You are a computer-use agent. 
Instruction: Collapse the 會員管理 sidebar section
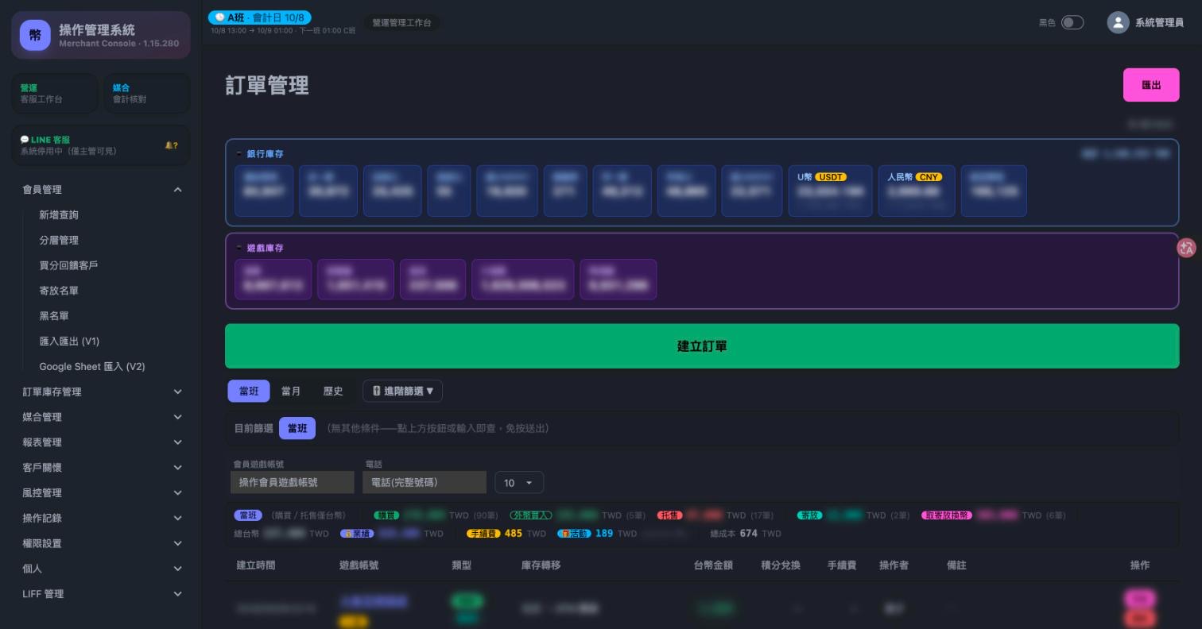[102, 190]
